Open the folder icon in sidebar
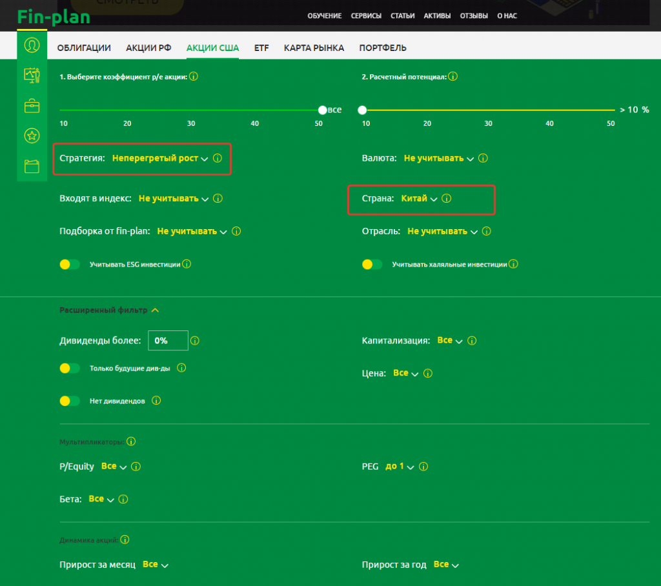The width and height of the screenshot is (661, 586). point(32,167)
